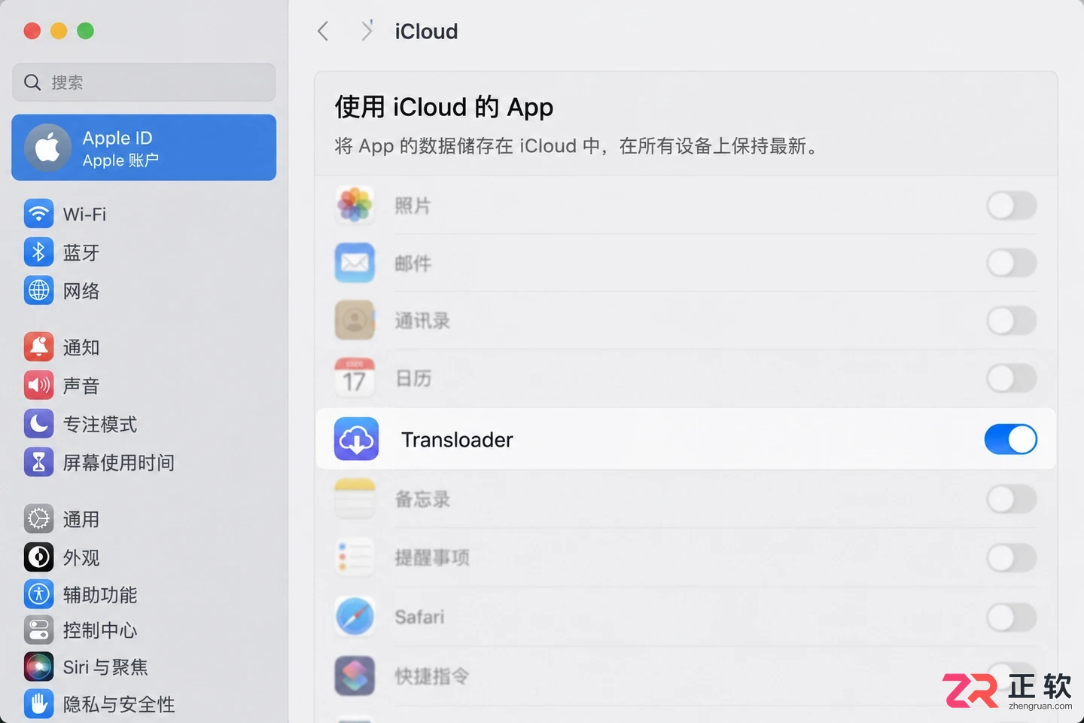Open the Apple ID account pane
Viewport: 1084px width, 723px height.
click(144, 148)
